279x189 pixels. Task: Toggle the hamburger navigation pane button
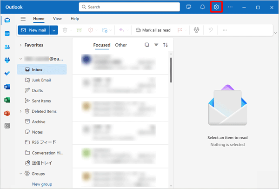tap(23, 19)
